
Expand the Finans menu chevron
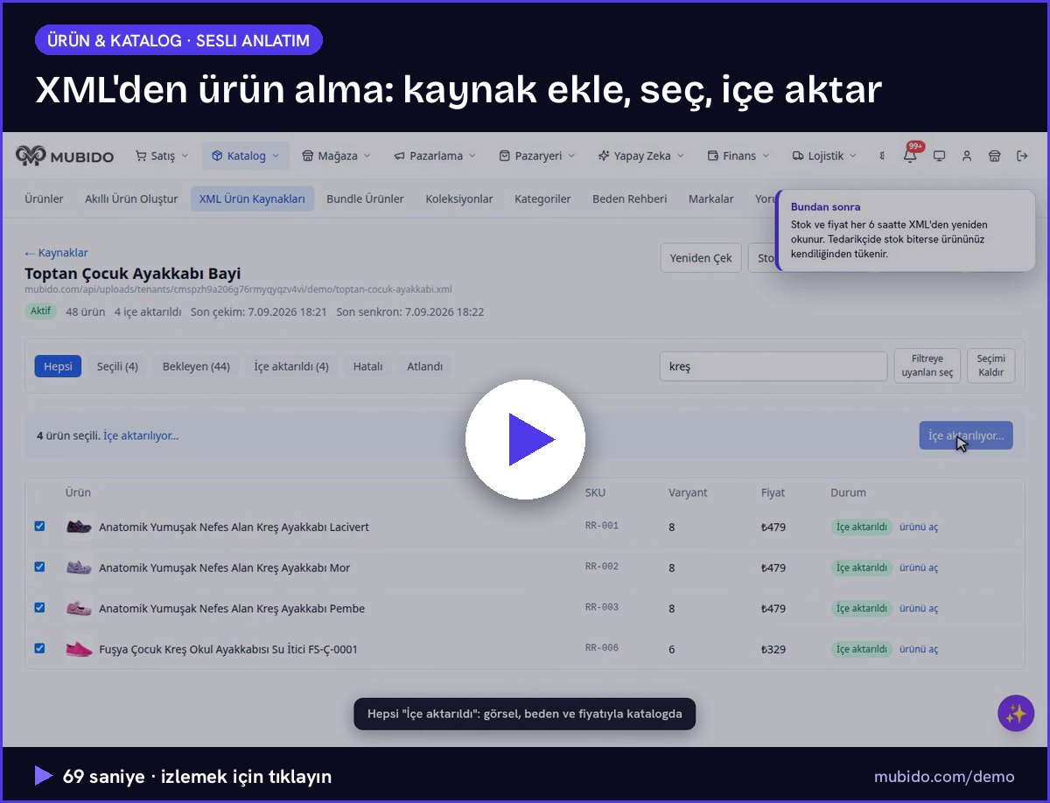tap(766, 156)
